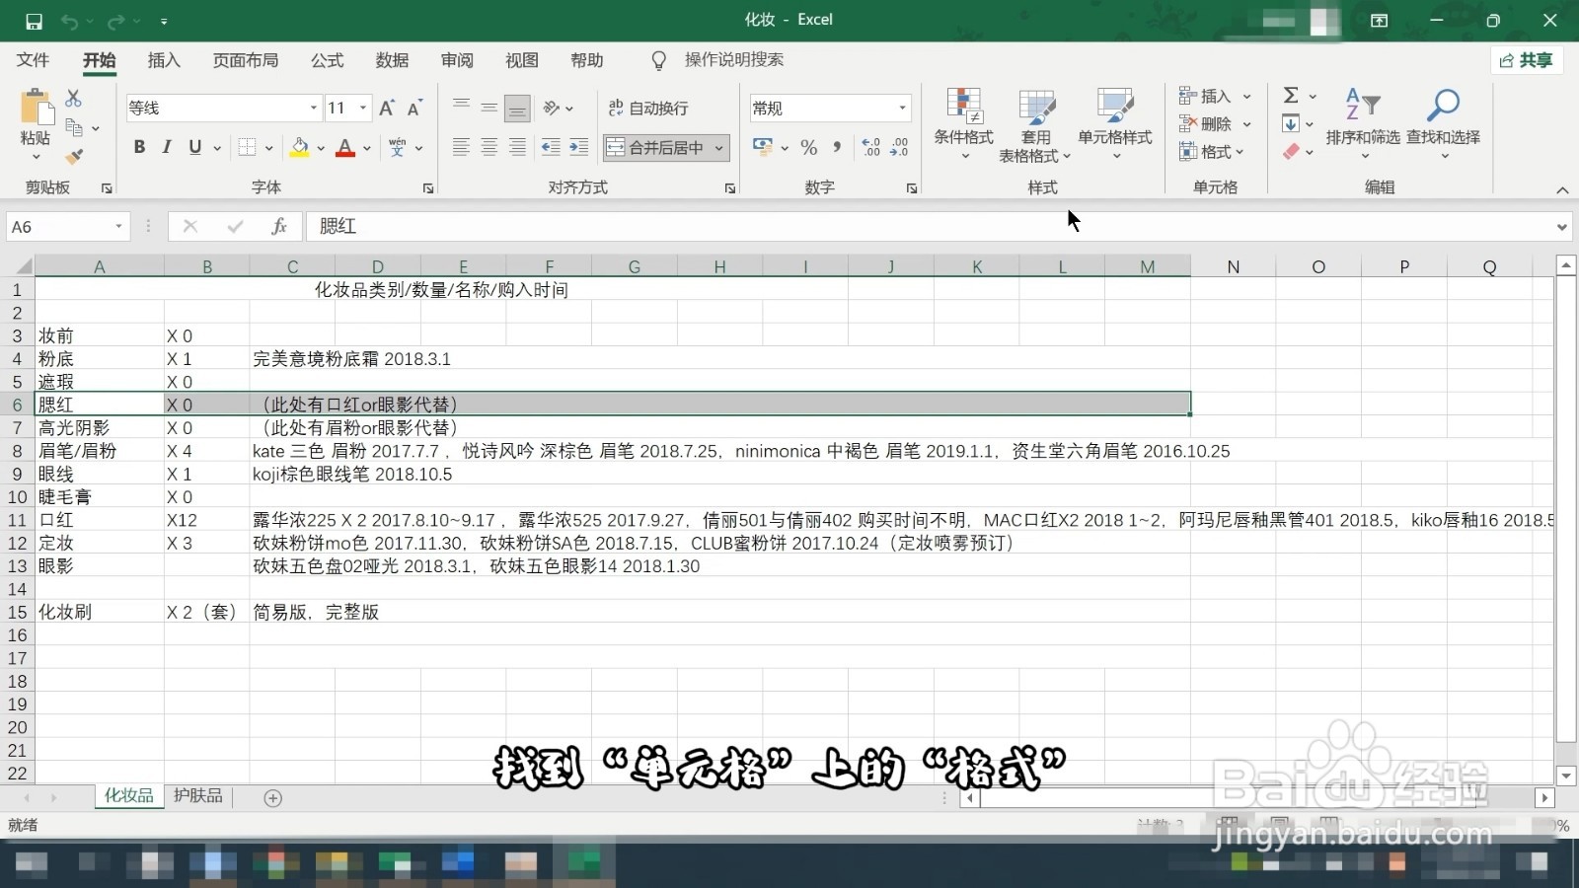Viewport: 1579px width, 888px height.
Task: Add a new worksheet with the plus button
Action: tap(271, 797)
